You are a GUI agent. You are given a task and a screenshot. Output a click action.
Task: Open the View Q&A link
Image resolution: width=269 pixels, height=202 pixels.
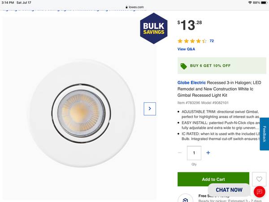pos(186,49)
